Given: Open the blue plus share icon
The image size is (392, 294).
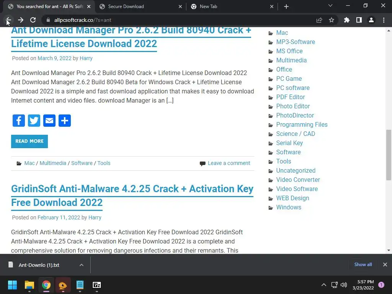Looking at the screenshot, I should pyautogui.click(x=65, y=121).
